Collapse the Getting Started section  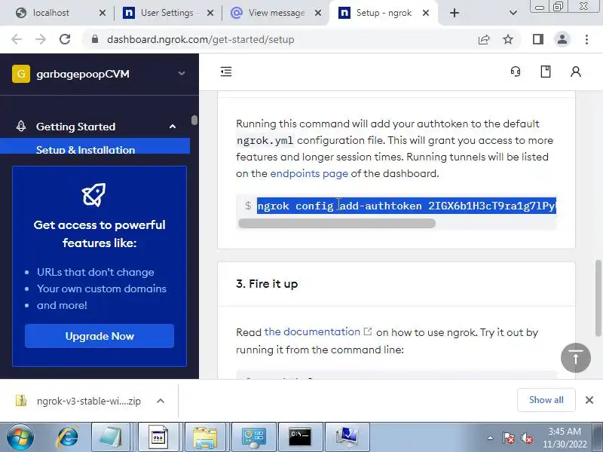coord(173,127)
